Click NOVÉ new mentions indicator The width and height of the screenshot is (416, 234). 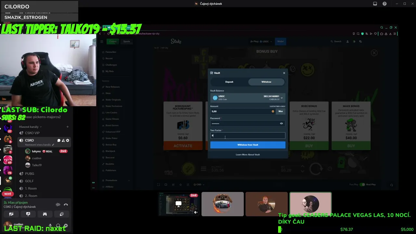pos(8,194)
